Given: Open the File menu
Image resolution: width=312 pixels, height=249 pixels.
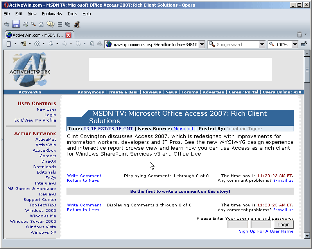Looking at the screenshot, I should point(7,14).
